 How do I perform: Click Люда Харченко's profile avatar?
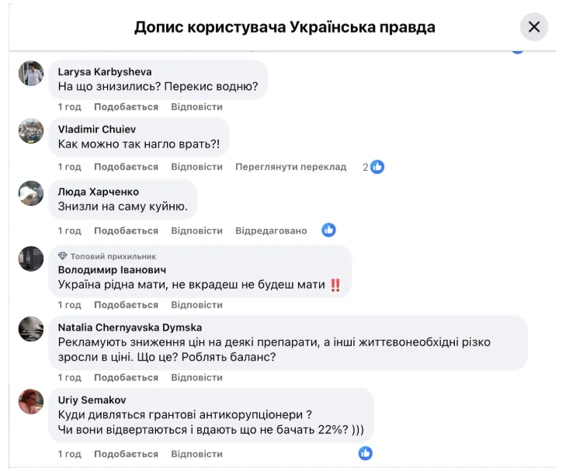click(x=31, y=193)
